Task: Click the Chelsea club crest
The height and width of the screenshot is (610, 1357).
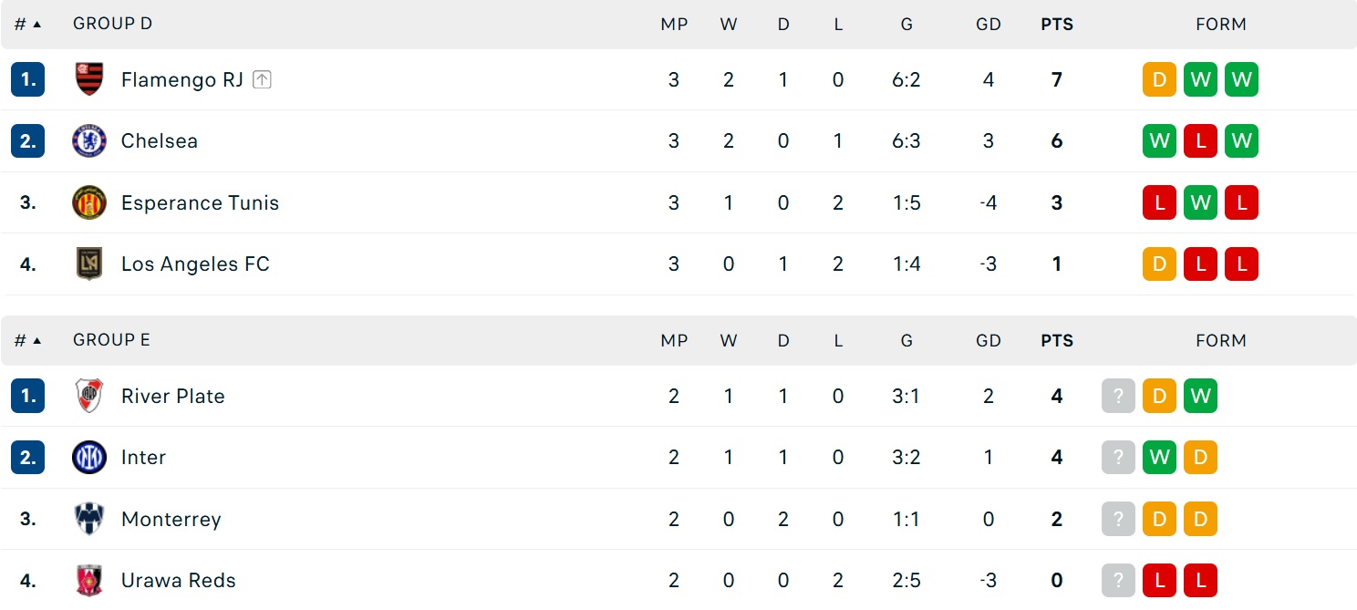Action: [89, 140]
